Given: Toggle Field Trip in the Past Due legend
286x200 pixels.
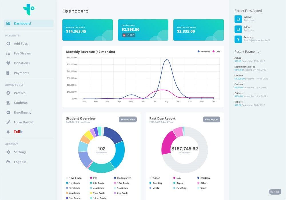Looking at the screenshot, I should tap(180, 188).
